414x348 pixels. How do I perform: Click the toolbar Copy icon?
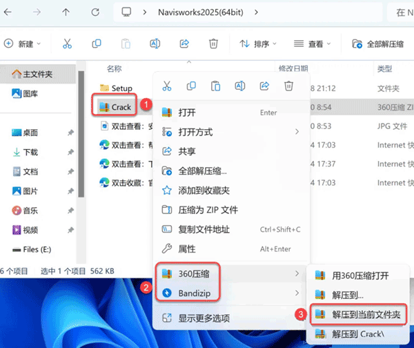pos(97,43)
